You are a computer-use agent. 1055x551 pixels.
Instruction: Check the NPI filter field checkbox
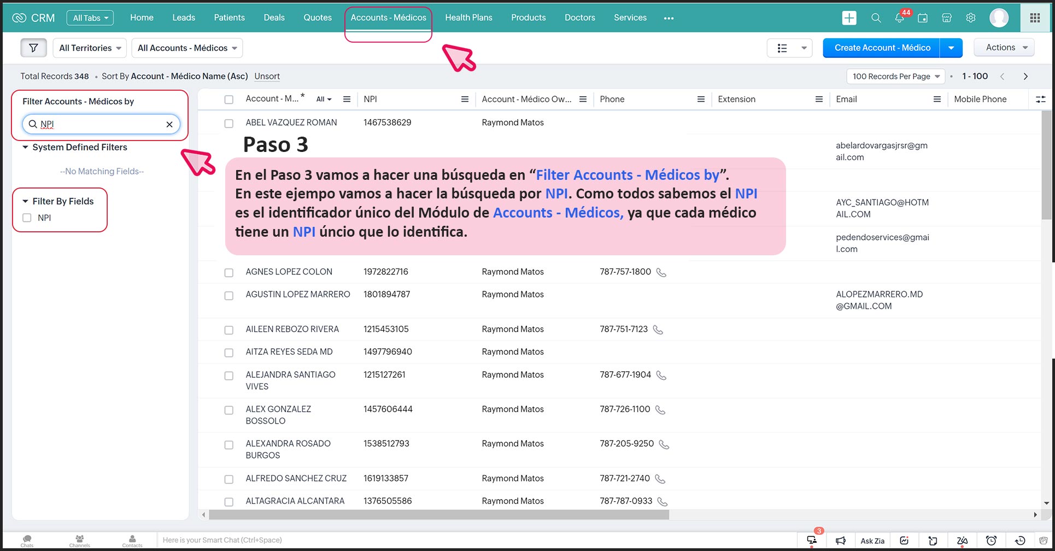click(x=27, y=218)
